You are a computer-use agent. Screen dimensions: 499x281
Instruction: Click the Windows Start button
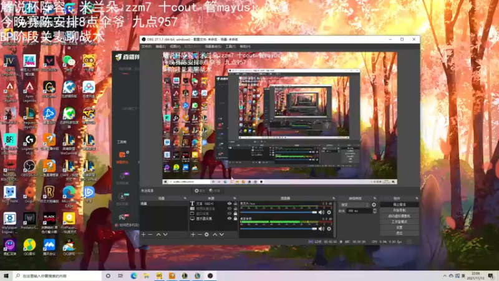(x=6, y=276)
